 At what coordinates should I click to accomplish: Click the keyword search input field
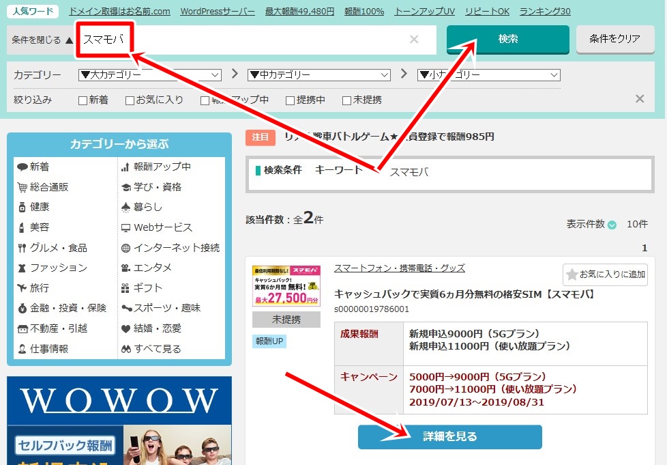click(x=257, y=40)
